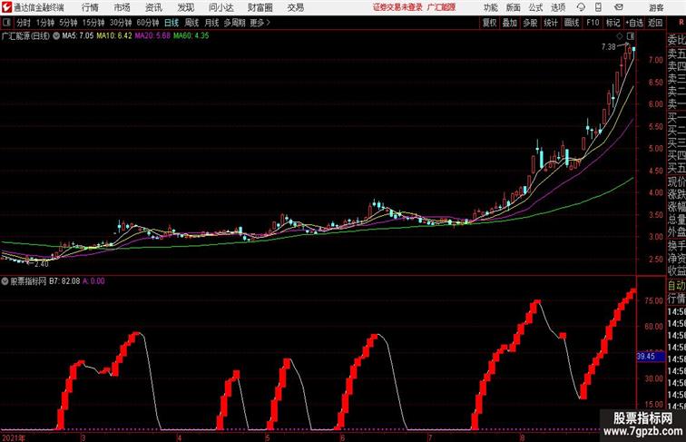
Task: Click the 画线 toolbar button
Action: point(572,23)
